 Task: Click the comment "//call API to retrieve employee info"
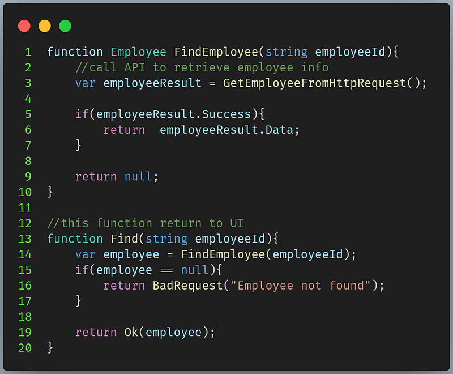202,67
